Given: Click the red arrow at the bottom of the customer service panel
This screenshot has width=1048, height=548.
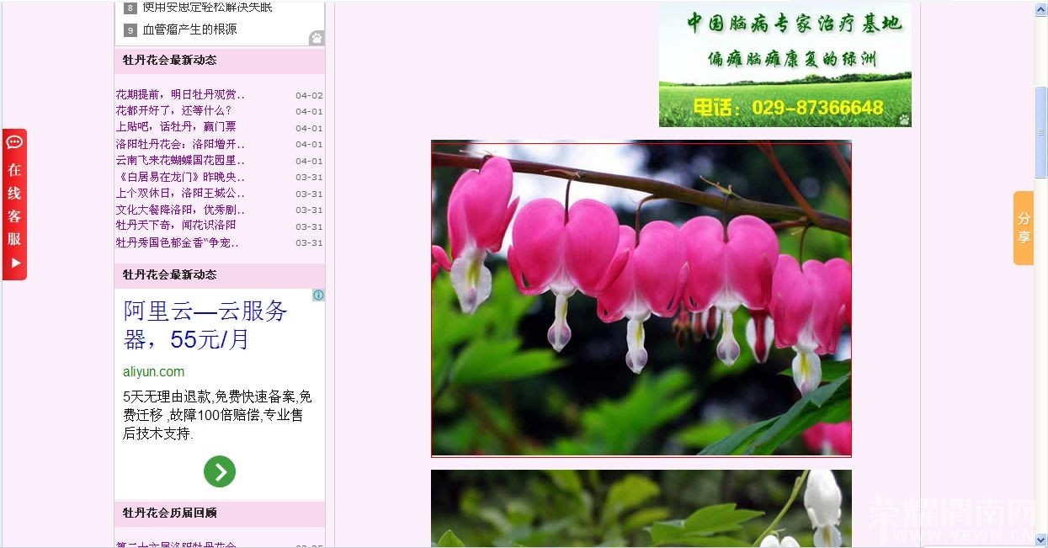Looking at the screenshot, I should click(13, 263).
